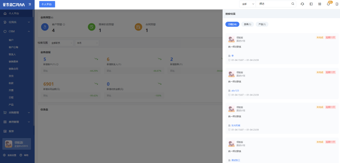Toggle the layout panel icon in header

(x=311, y=4)
